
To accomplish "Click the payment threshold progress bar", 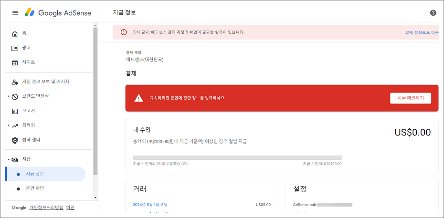I will pyautogui.click(x=237, y=158).
